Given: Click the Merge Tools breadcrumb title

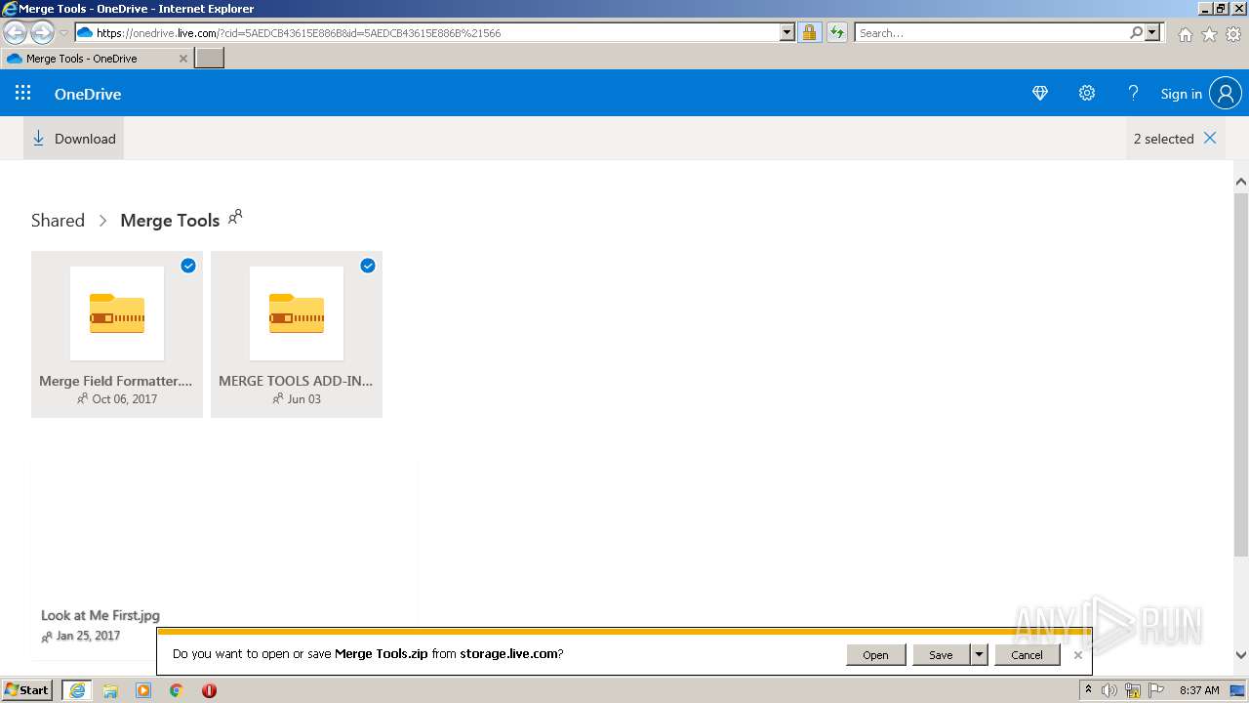Looking at the screenshot, I should point(170,220).
